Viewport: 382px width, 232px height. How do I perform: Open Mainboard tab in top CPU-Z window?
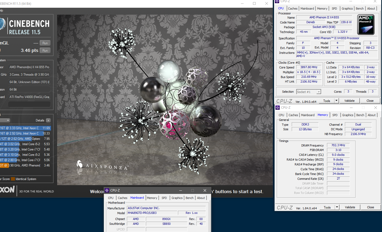307,9
